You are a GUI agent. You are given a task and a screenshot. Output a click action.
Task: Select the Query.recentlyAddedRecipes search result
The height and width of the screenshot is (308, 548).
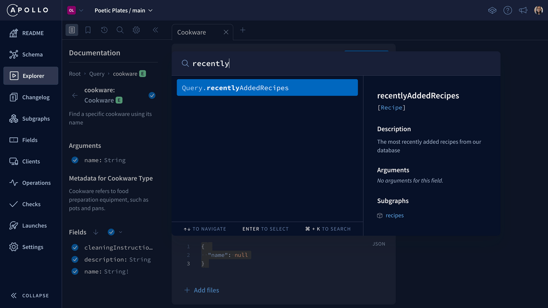tap(267, 88)
